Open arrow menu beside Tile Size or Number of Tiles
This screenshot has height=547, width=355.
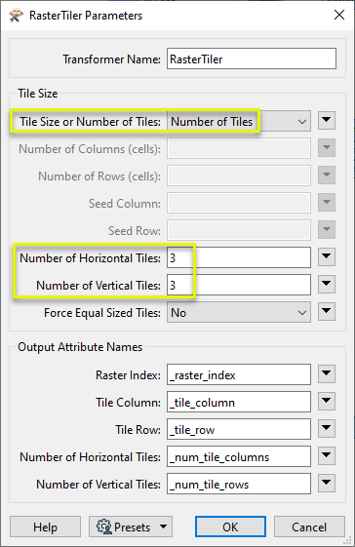[327, 121]
